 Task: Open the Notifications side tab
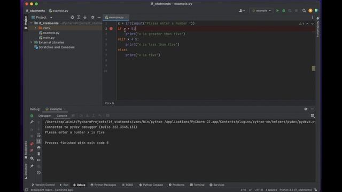[x=318, y=27]
